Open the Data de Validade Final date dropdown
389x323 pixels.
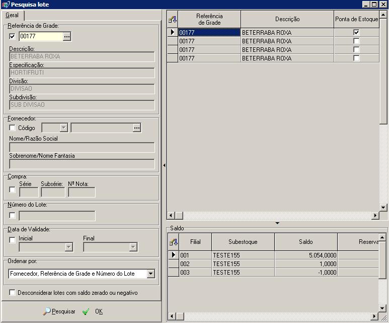[x=133, y=247]
